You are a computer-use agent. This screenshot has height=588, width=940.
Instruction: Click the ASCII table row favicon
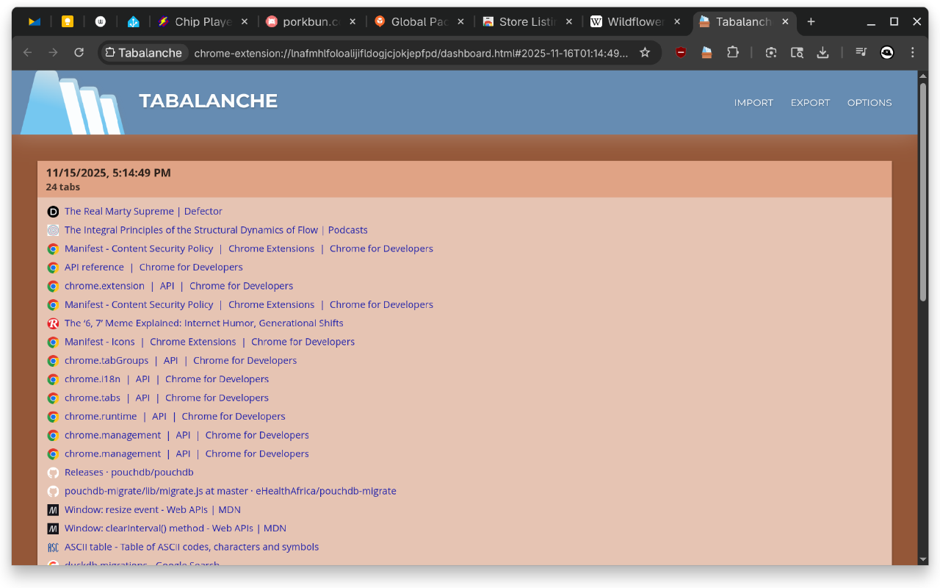(53, 548)
